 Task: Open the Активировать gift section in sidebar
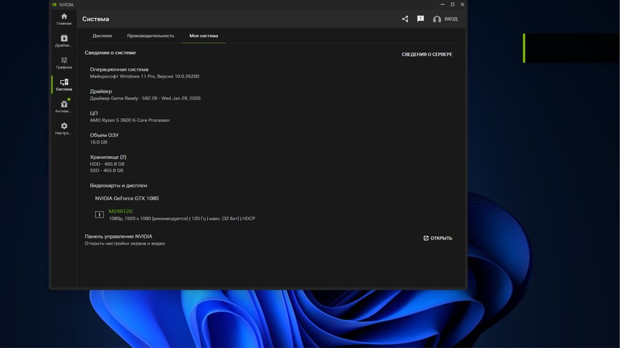tap(64, 107)
